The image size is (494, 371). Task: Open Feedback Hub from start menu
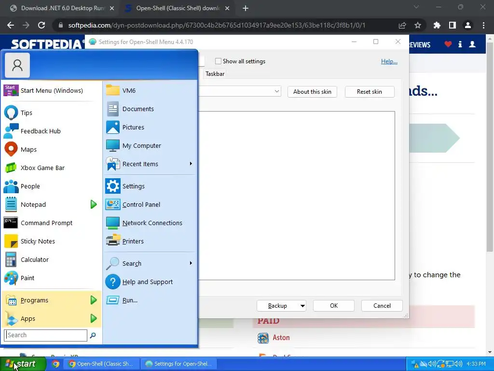tap(51, 131)
